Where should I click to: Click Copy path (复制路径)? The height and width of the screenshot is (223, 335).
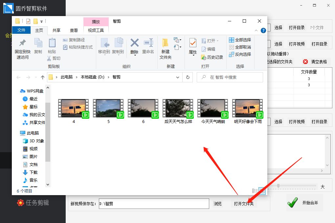click(x=74, y=40)
